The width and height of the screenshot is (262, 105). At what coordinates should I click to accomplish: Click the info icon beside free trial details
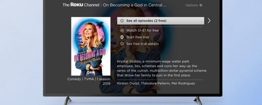(x=122, y=44)
